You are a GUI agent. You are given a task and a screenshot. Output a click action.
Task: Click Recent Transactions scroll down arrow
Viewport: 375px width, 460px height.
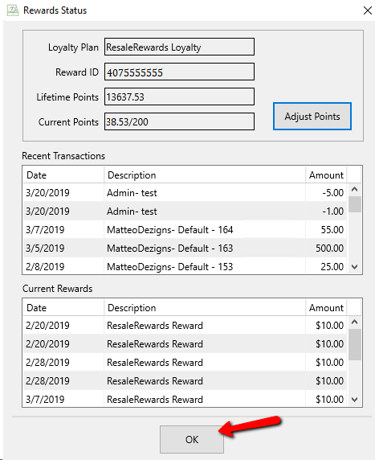(354, 267)
